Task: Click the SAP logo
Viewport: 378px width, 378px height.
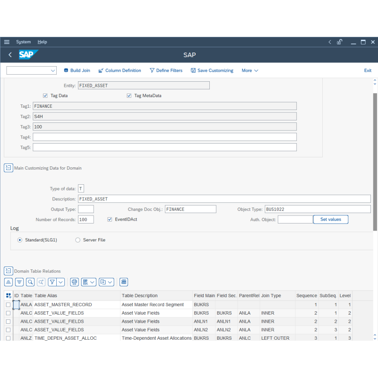Action: tap(28, 54)
